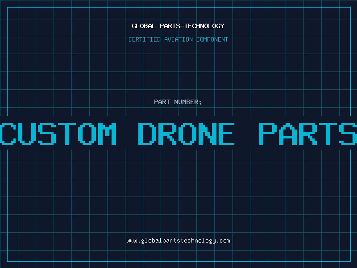Click the letter O in CUSTOM

(87, 134)
